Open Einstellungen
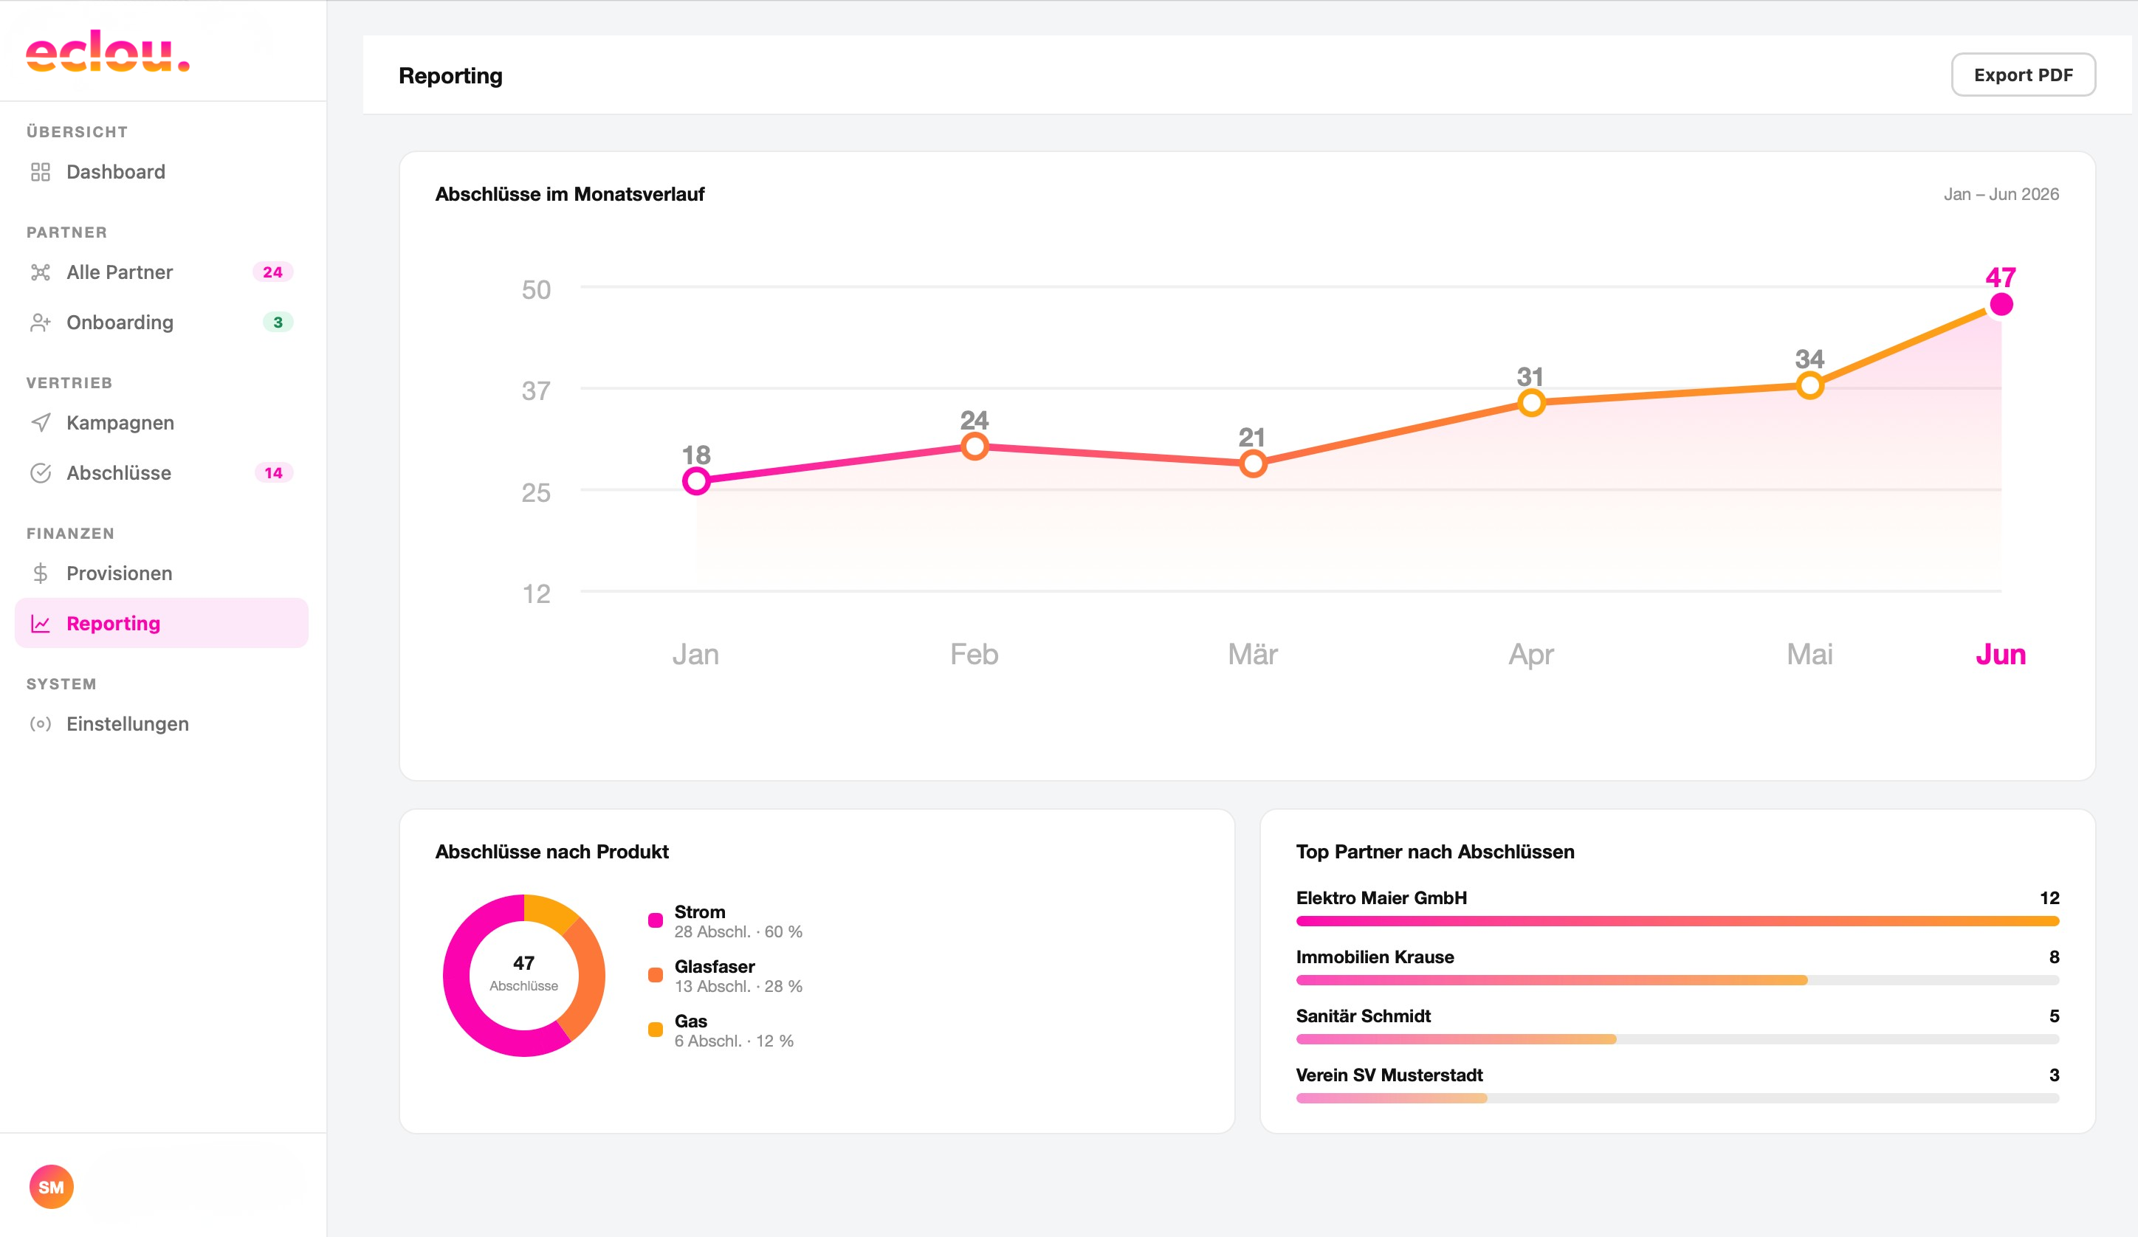 (x=161, y=724)
